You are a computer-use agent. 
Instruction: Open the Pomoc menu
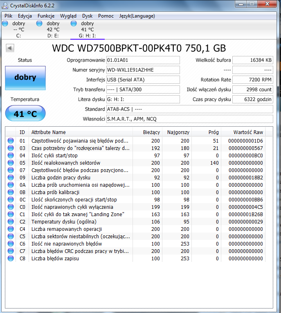pos(106,16)
